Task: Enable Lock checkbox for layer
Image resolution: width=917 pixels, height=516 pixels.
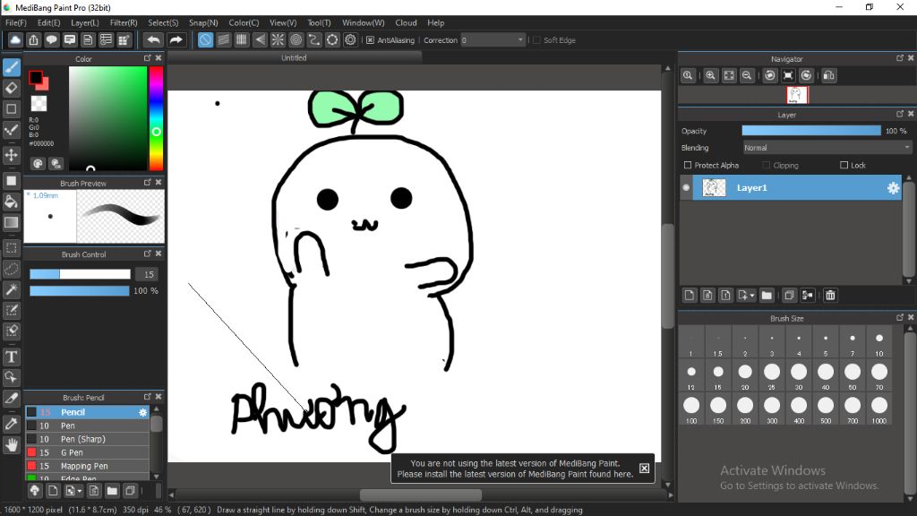Action: (844, 165)
